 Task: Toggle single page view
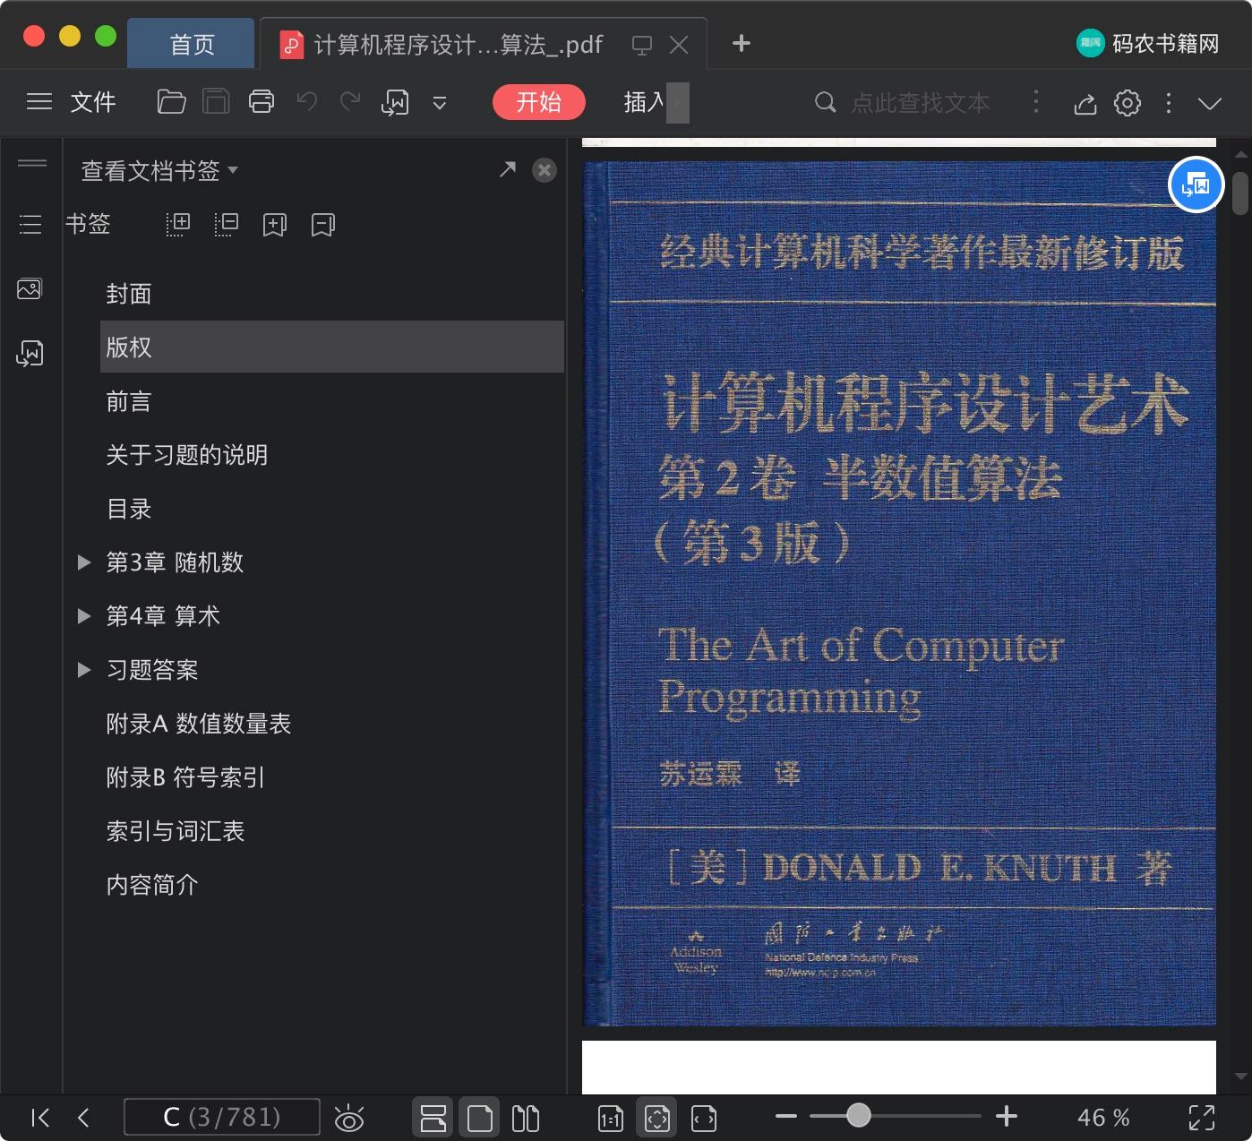pyautogui.click(x=480, y=1118)
